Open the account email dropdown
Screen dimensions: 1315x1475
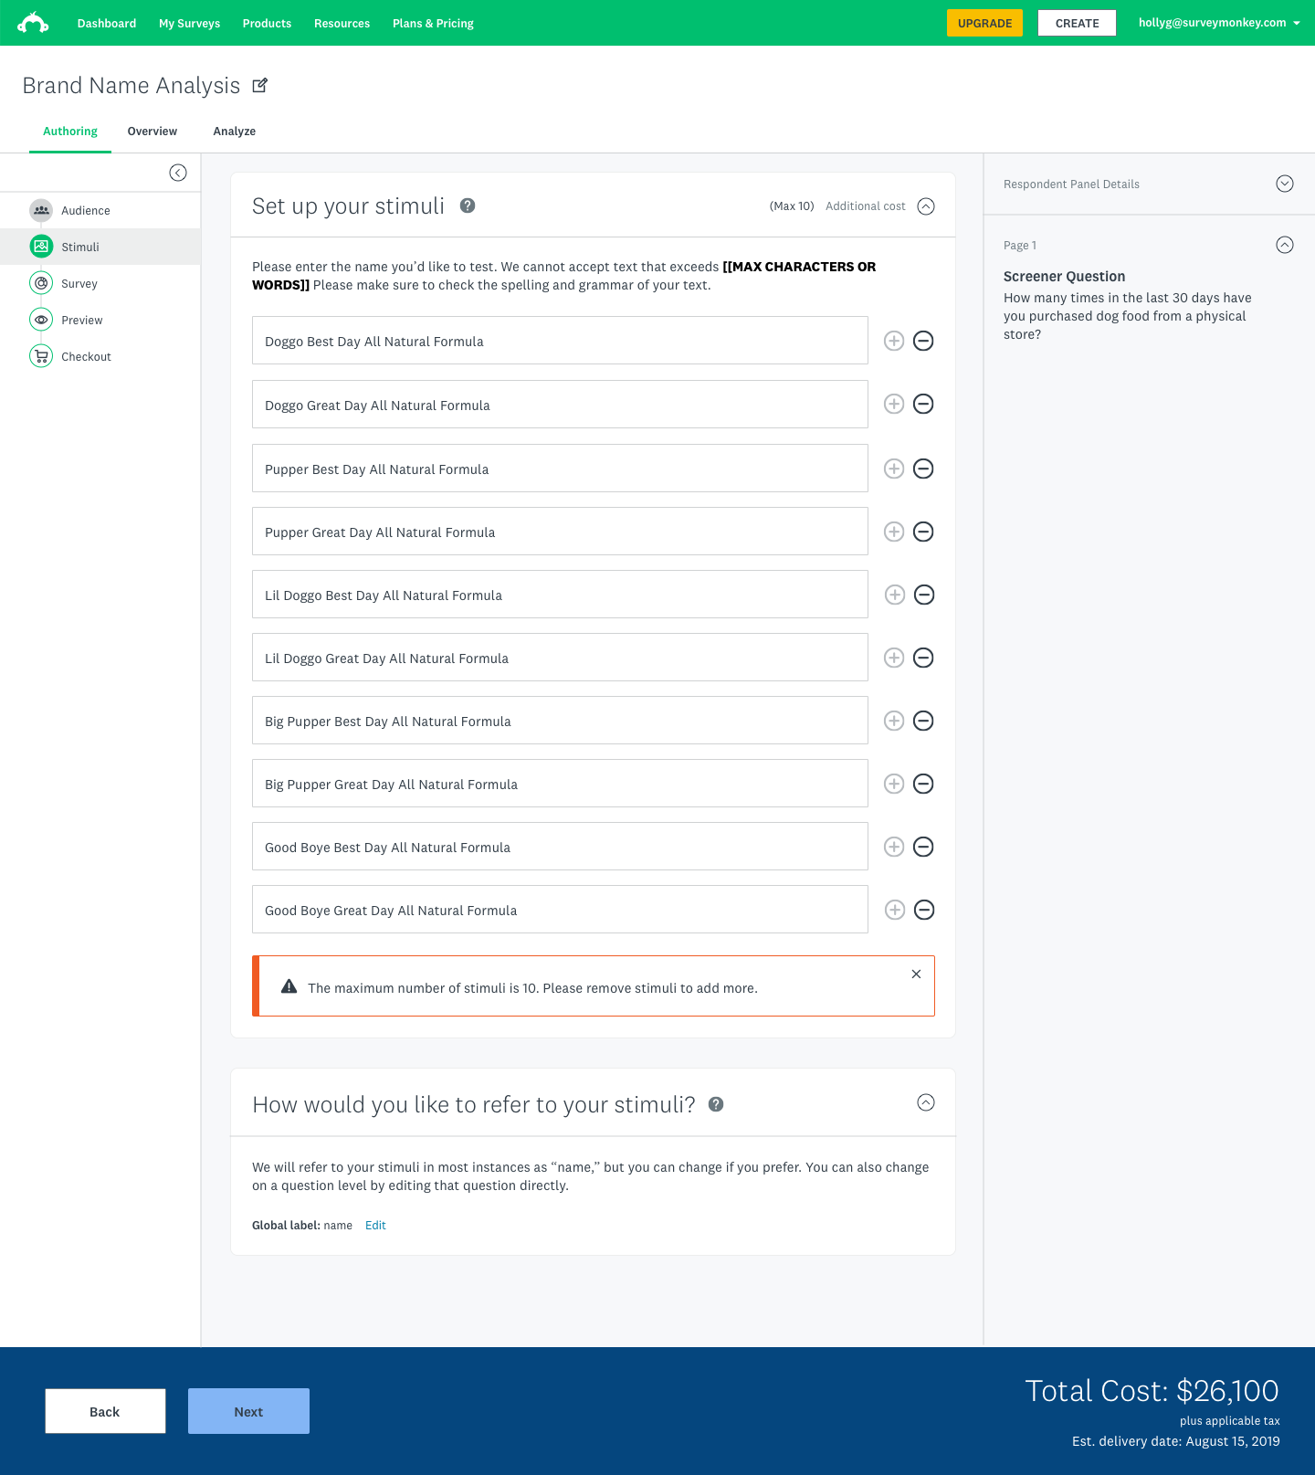1218,23
